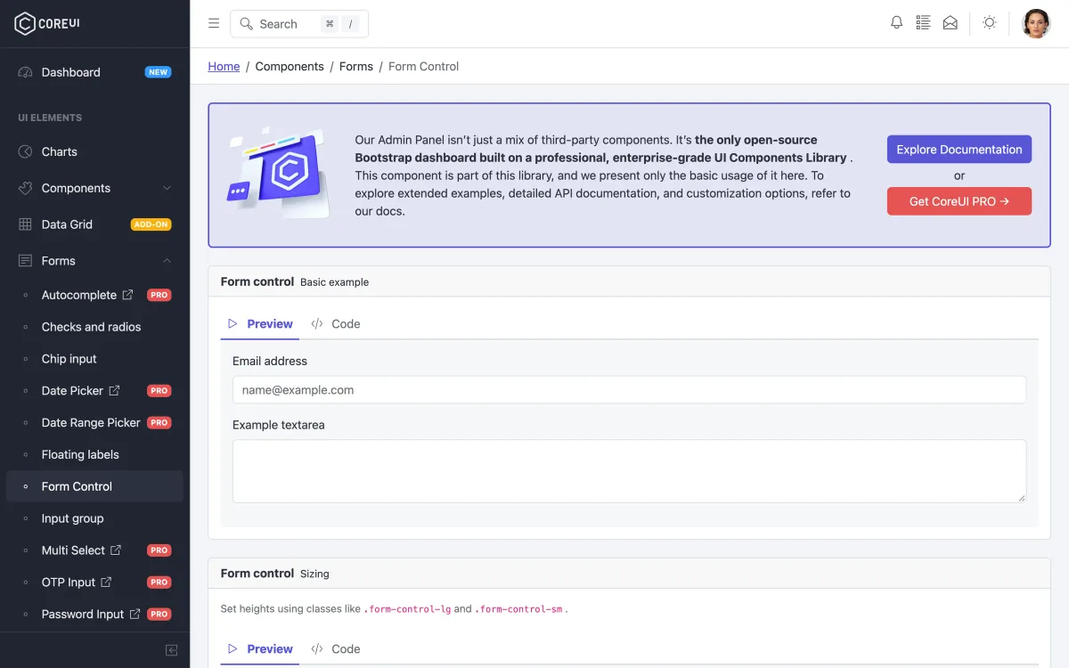Image resolution: width=1069 pixels, height=668 pixels.
Task: Select Code tab in Basic example
Action: [x=336, y=323]
